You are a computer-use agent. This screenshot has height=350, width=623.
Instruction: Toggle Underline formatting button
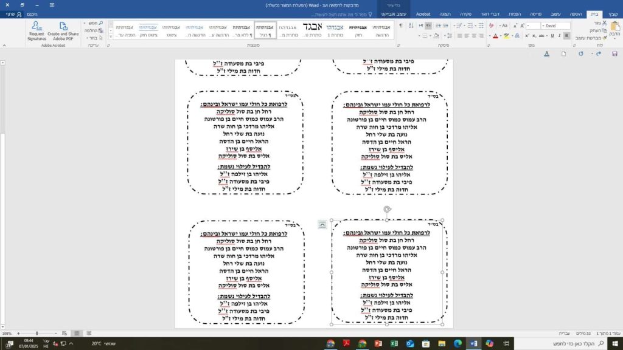[552, 36]
